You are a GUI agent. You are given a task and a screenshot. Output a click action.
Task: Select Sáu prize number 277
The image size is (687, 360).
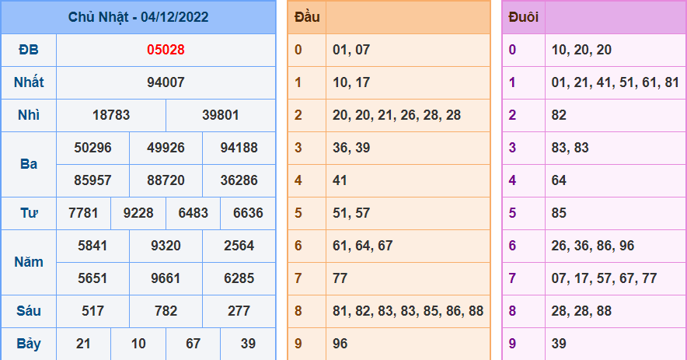point(239,311)
